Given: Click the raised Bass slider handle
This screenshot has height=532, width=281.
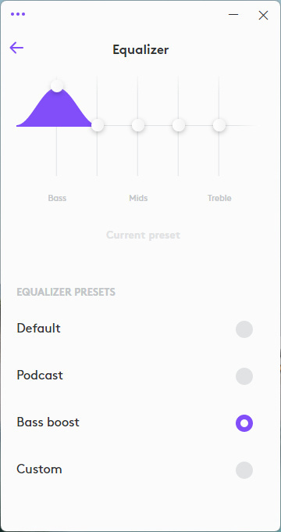Looking at the screenshot, I should coord(57,85).
